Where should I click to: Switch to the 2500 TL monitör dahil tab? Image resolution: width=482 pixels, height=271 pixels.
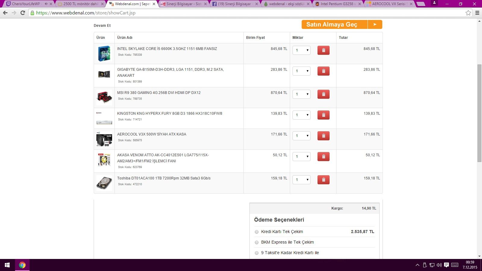click(x=81, y=4)
